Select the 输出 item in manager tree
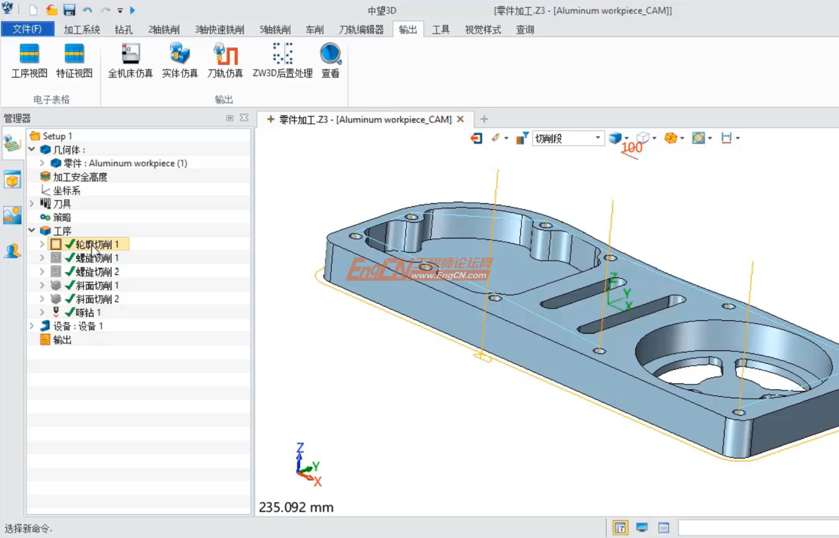Image resolution: width=839 pixels, height=538 pixels. click(x=62, y=340)
